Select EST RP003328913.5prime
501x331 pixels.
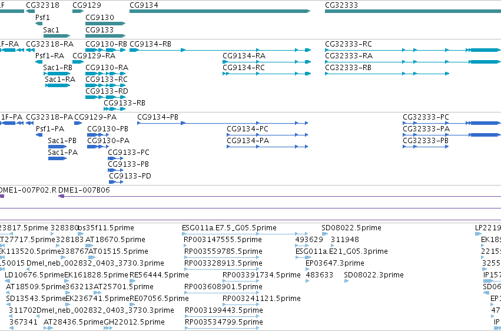coord(222,269)
